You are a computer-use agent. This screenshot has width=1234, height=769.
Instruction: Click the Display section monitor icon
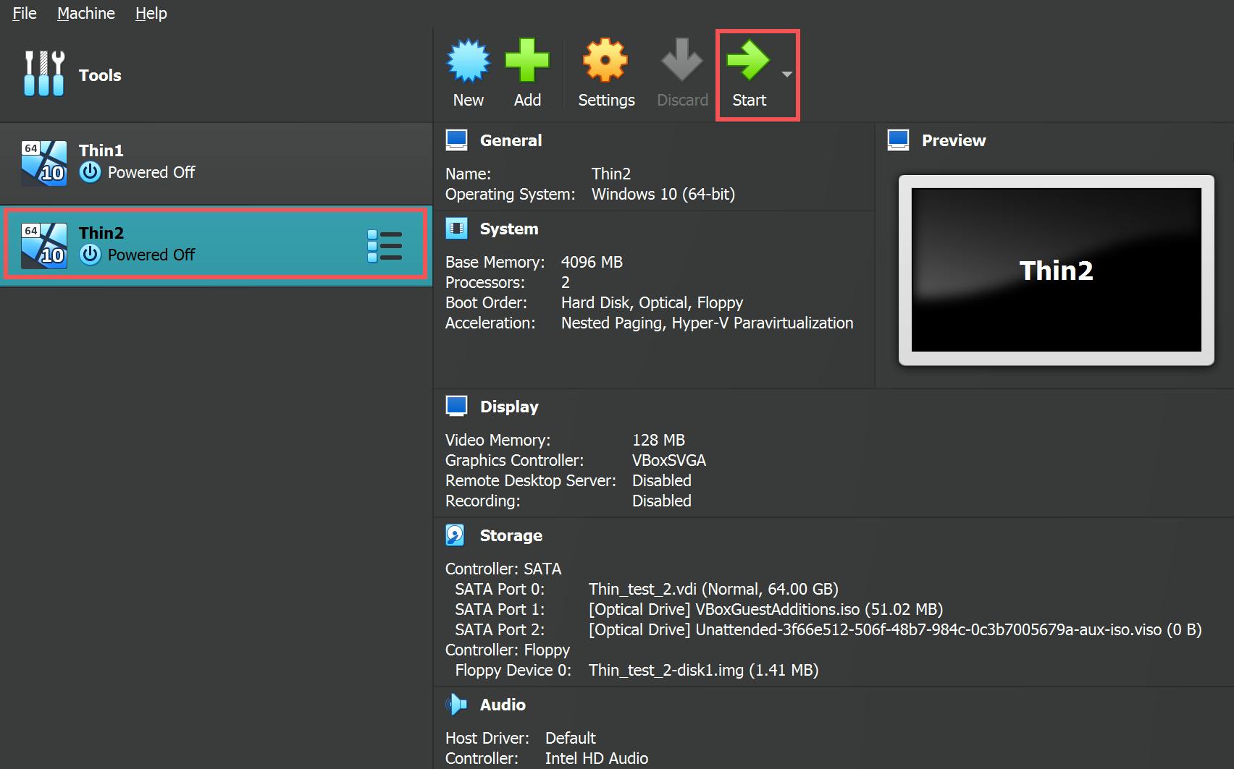pos(456,406)
